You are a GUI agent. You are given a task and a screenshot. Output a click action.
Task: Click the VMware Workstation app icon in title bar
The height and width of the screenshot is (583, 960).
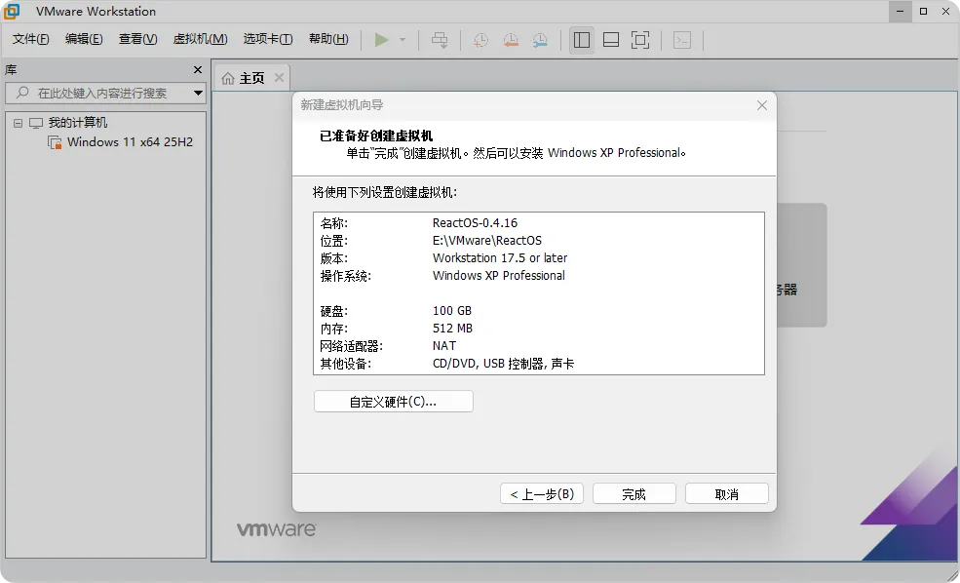[x=12, y=11]
